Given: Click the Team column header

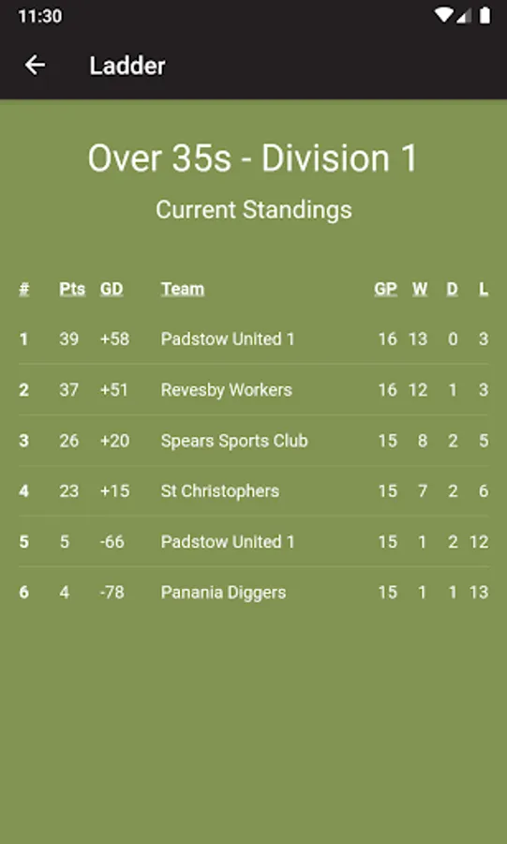Looking at the screenshot, I should pyautogui.click(x=182, y=289).
